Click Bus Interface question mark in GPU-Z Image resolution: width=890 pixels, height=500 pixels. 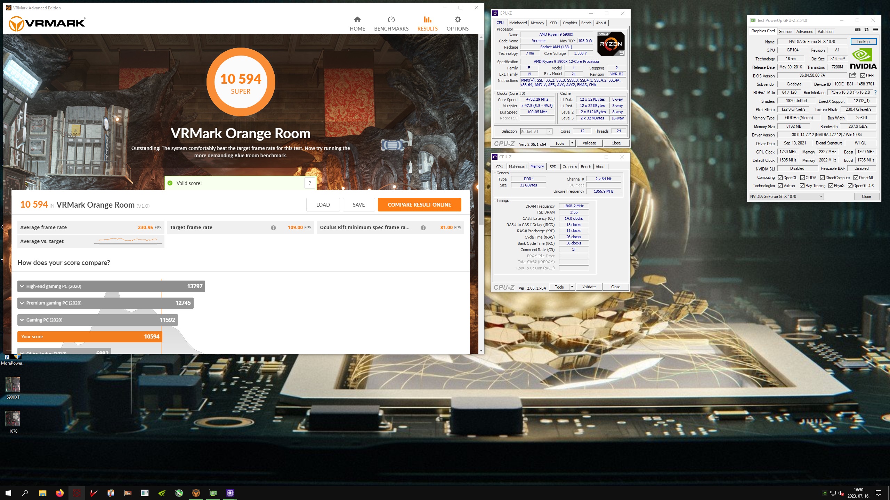(875, 92)
